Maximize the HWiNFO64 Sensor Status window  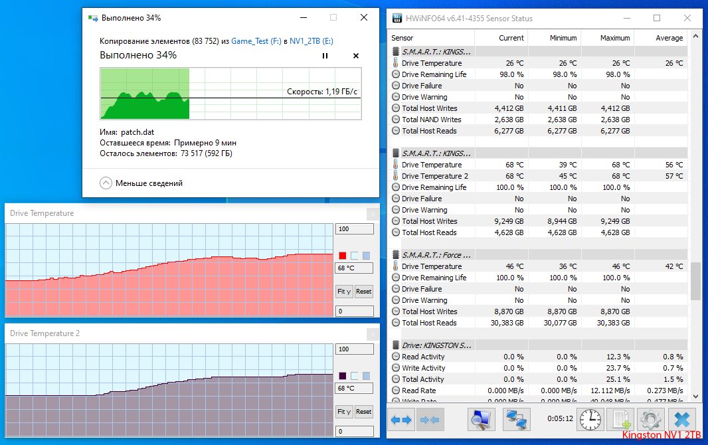click(657, 18)
